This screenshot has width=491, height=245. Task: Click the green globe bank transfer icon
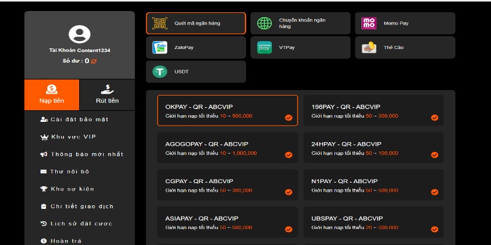pos(265,23)
